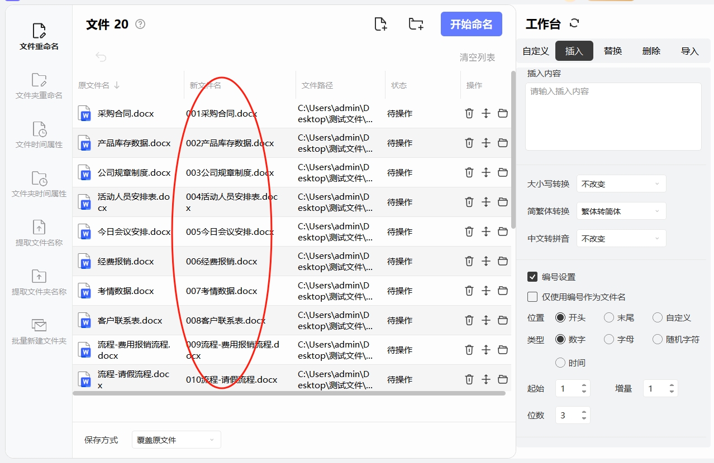Open 批量新建文件夹 in the sidebar

39,331
